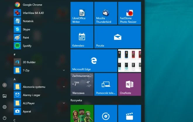
Task: Open the Mozilla Thunderbird tile
Action: 106,13
